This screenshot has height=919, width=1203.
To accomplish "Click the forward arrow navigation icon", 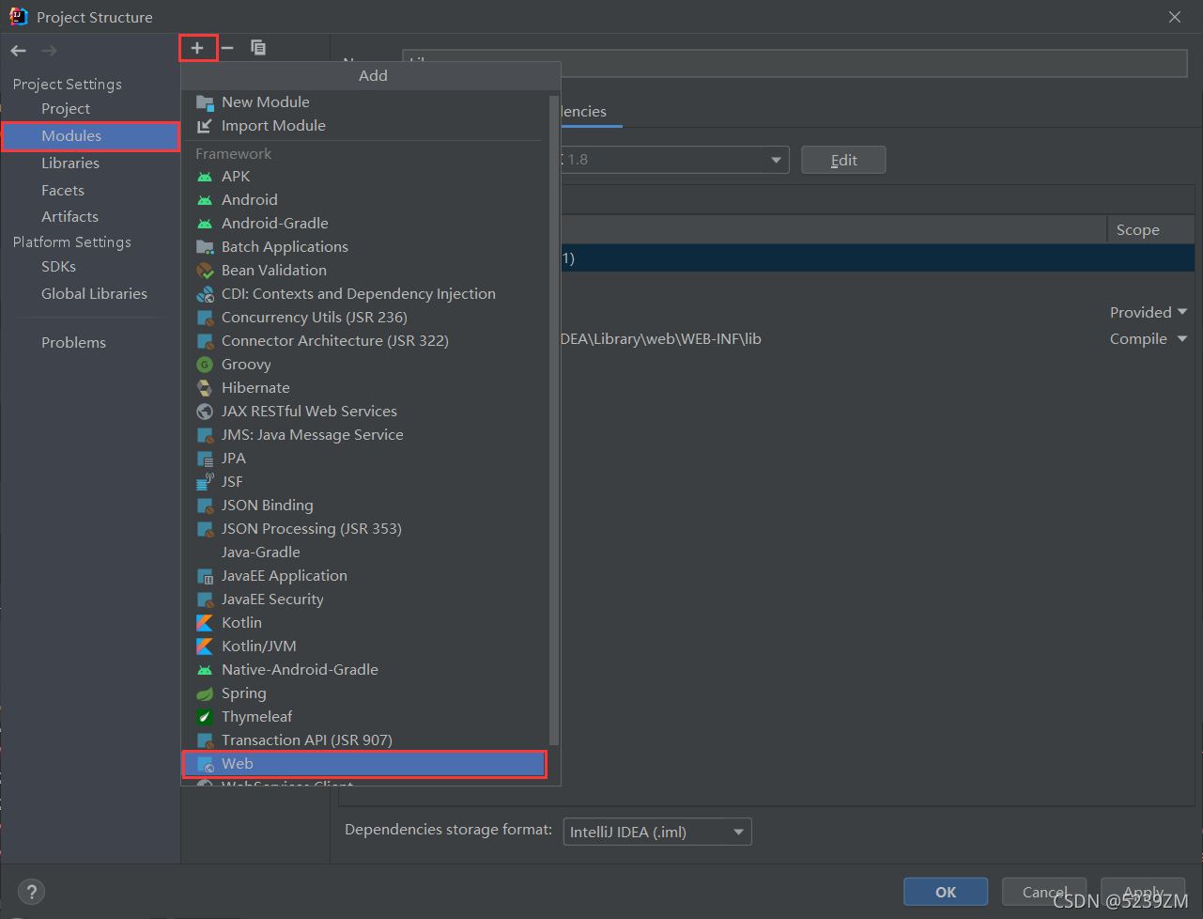I will [x=49, y=51].
